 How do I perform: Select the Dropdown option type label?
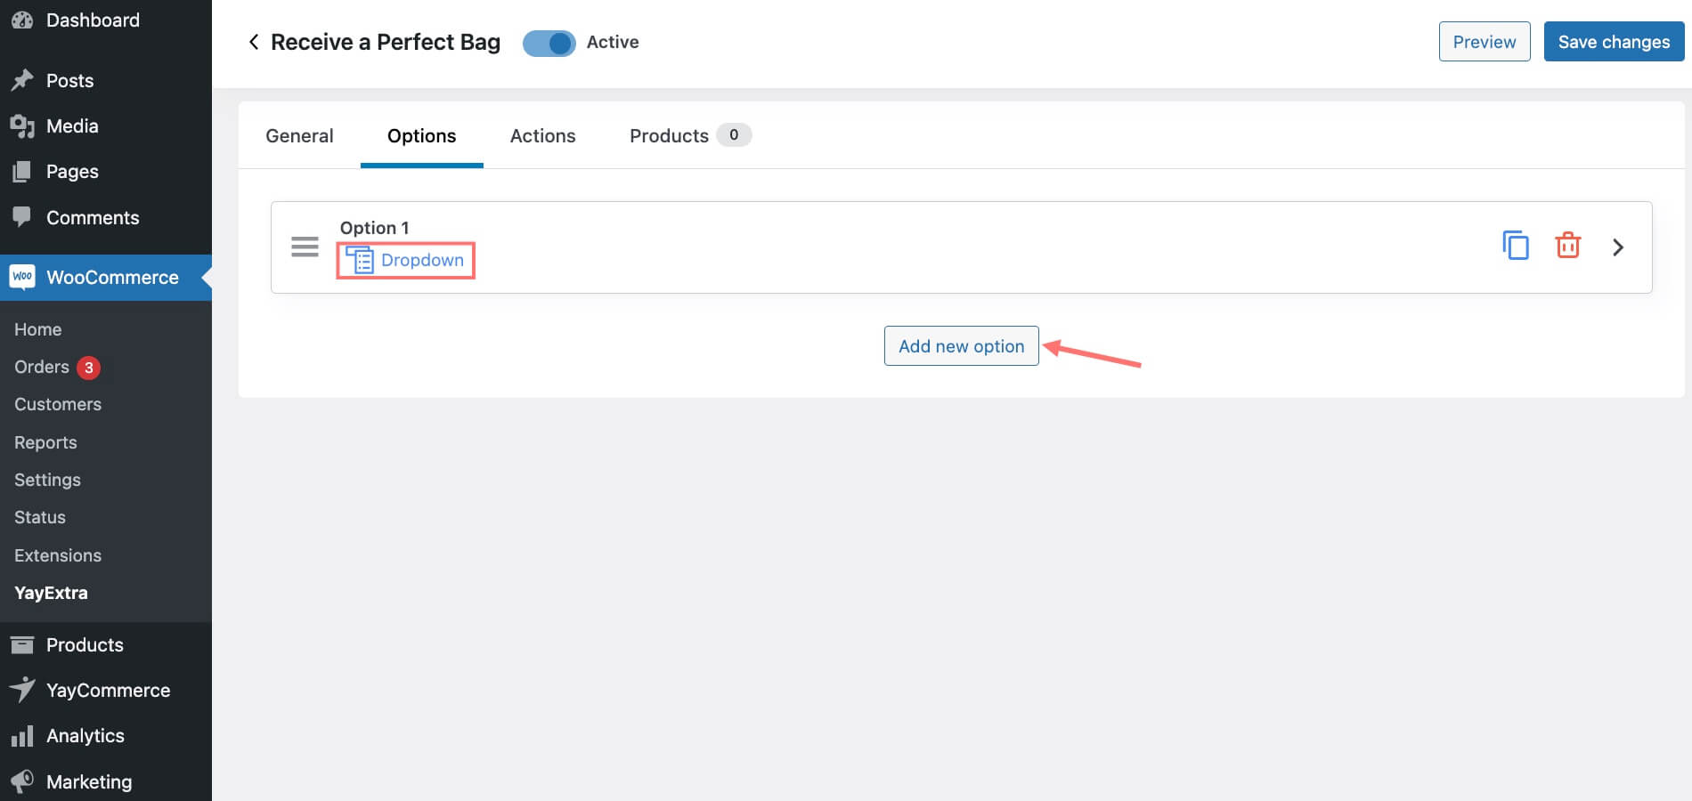(422, 260)
